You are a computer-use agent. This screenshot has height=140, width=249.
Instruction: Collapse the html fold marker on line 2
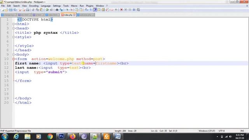14,24
